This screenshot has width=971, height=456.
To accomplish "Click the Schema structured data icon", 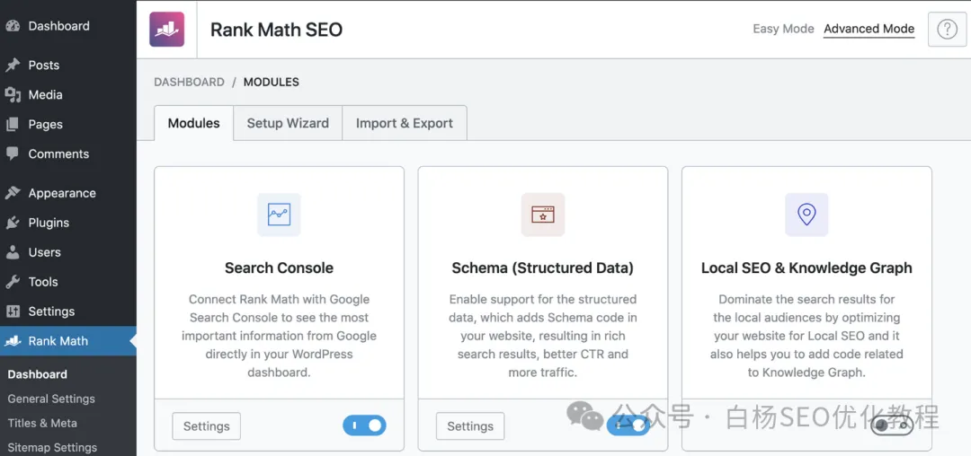I will 543,215.
